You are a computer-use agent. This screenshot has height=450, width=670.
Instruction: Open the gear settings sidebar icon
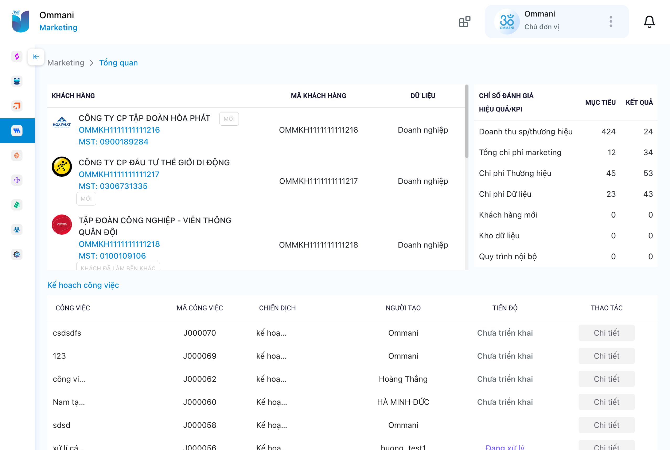[x=17, y=254]
